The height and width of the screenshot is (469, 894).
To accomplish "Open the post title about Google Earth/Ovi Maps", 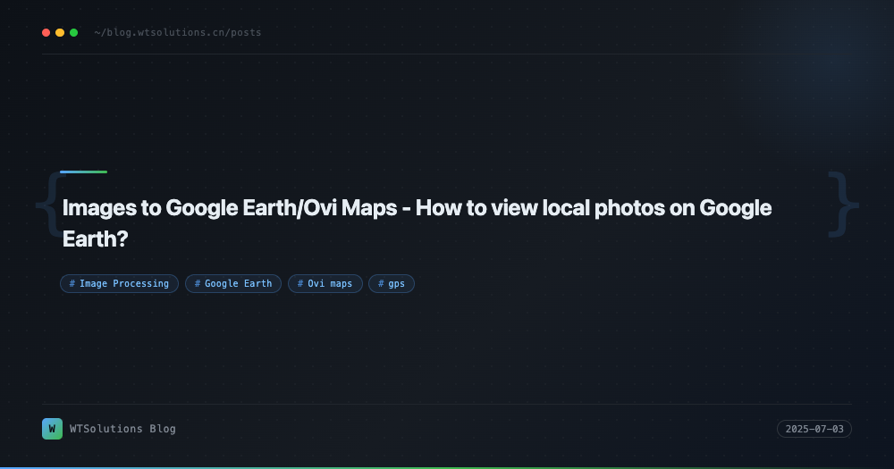I will (417, 223).
